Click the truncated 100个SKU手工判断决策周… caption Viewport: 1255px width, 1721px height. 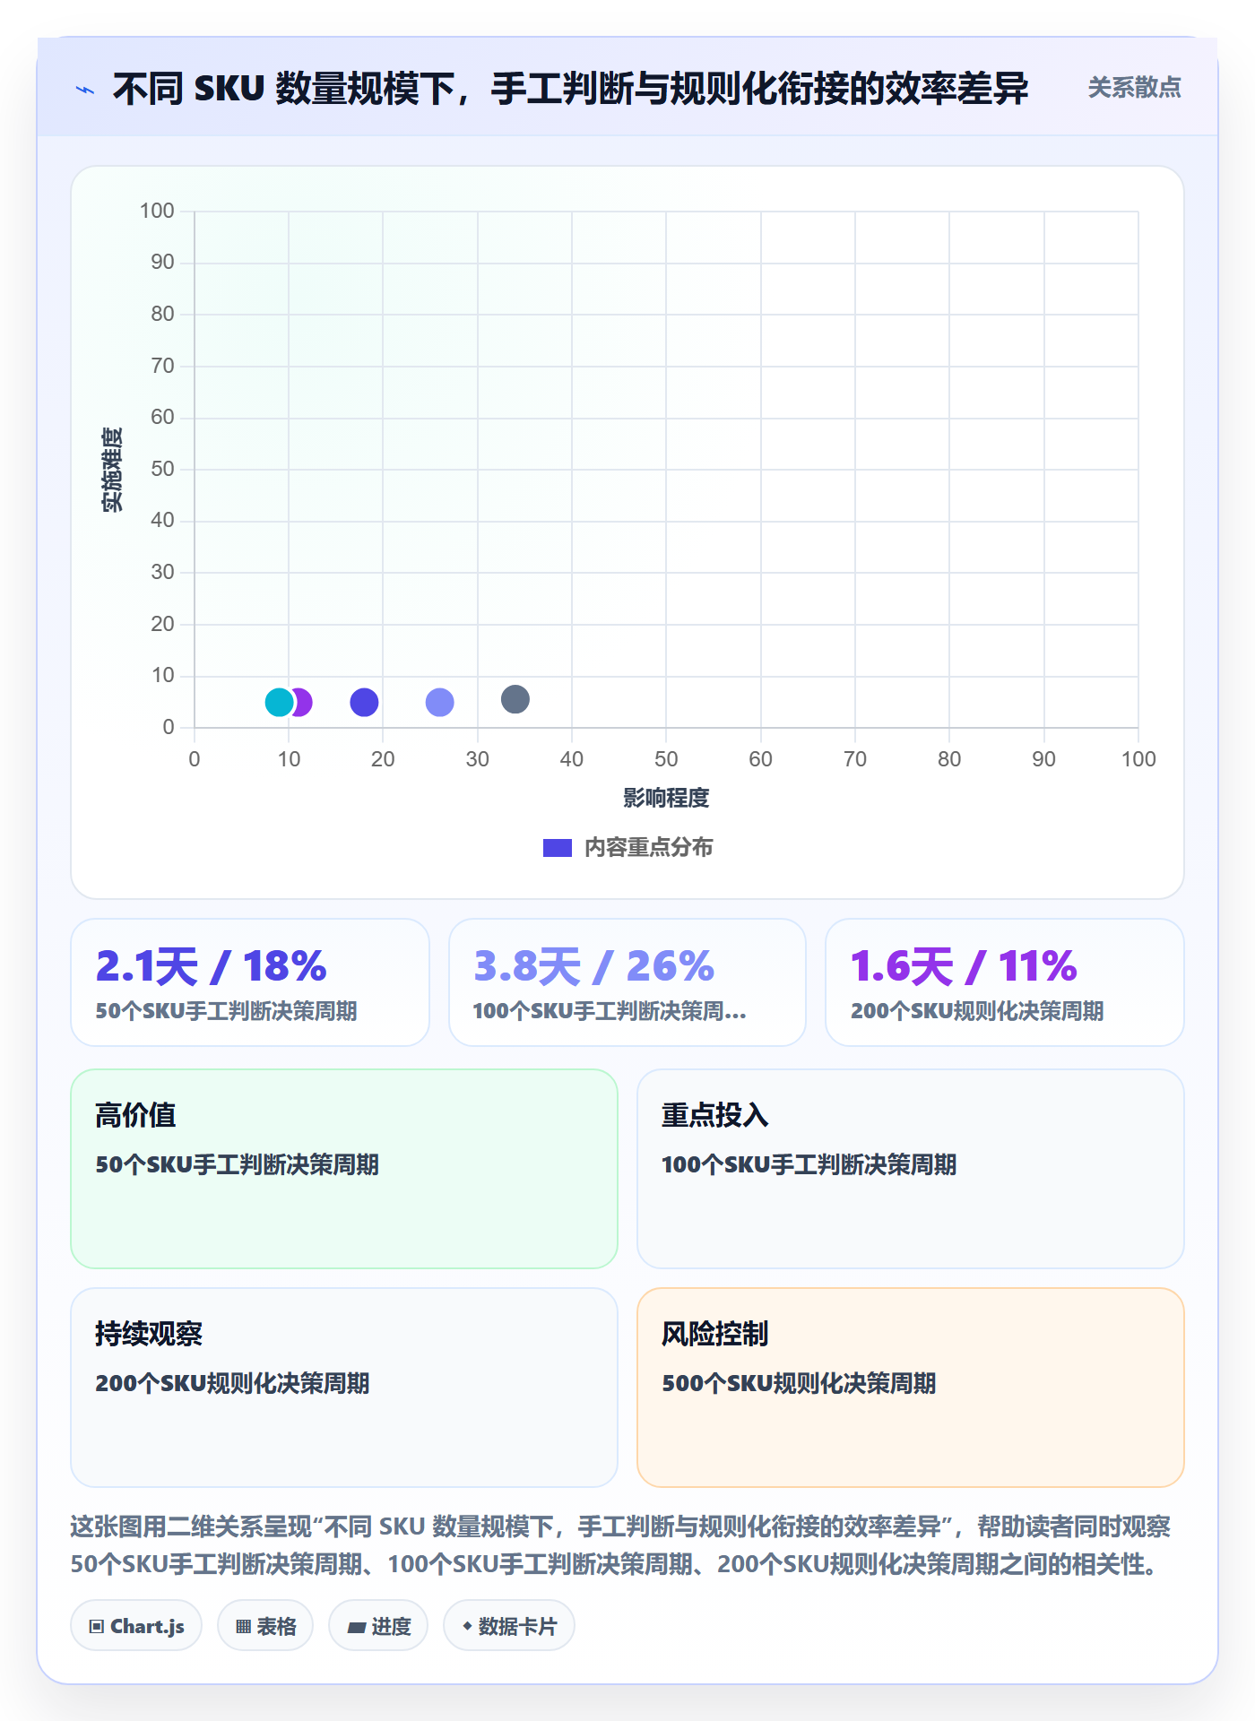click(610, 1011)
